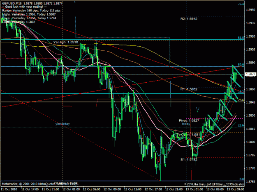Click the 76.4 Fibonacci level label
This screenshot has width=257, height=192.
point(241,4)
